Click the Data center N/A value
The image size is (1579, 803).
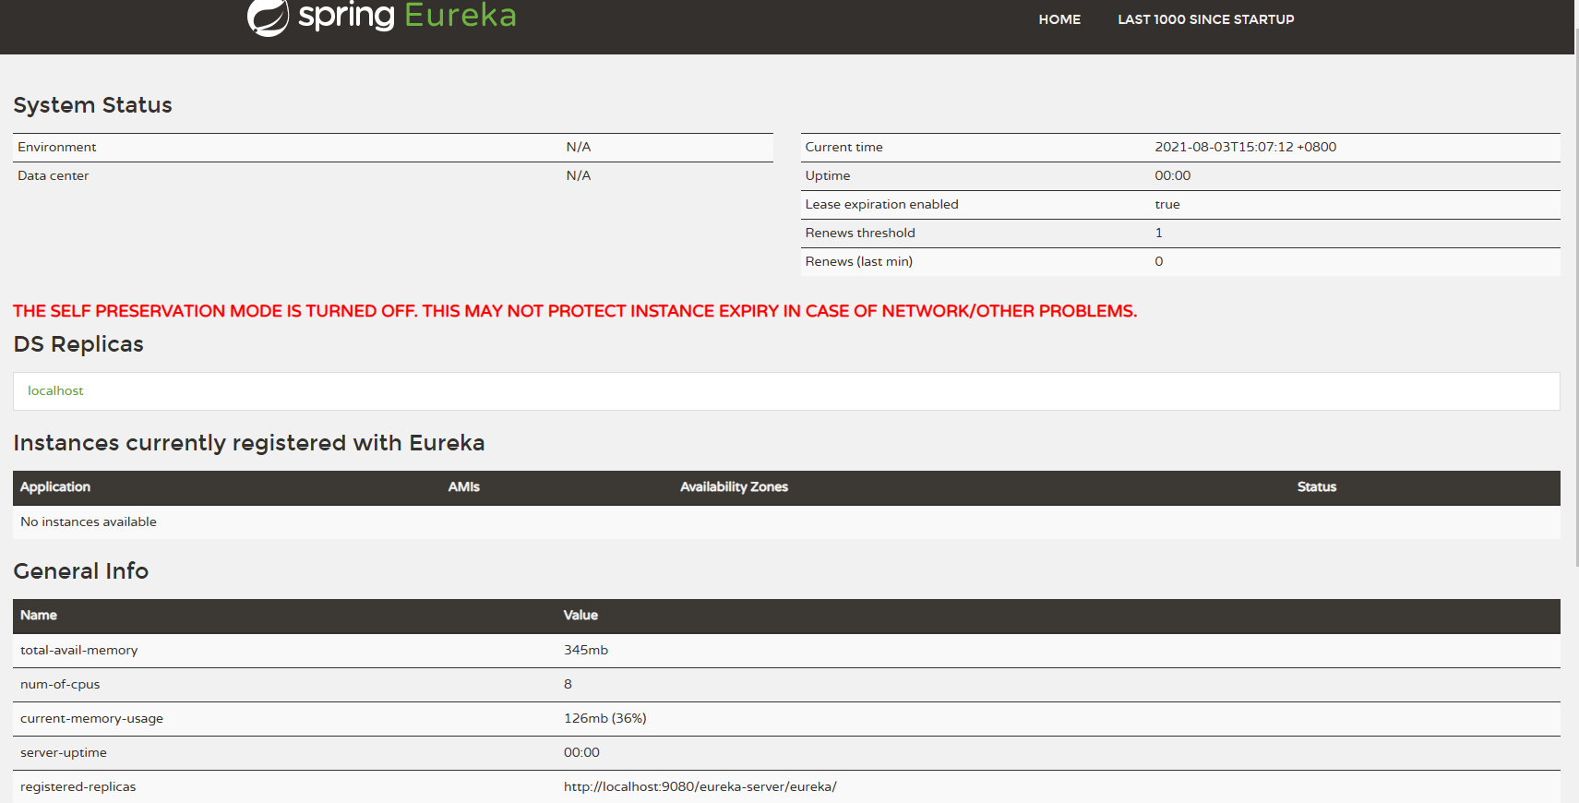click(x=579, y=175)
